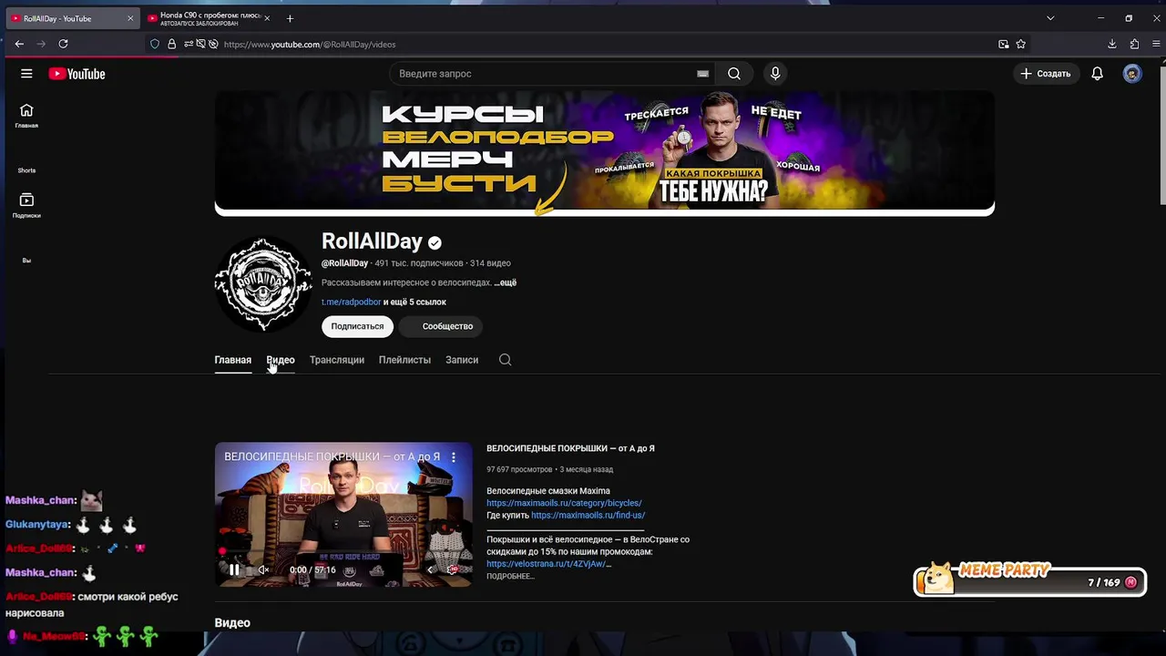Click the browser address bar URL
The height and width of the screenshot is (656, 1166).
coord(310,44)
